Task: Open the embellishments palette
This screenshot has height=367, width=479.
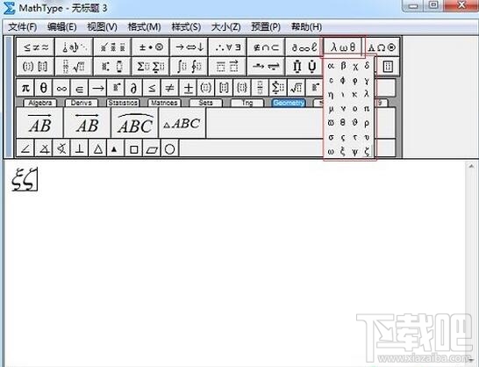Action: [x=112, y=47]
